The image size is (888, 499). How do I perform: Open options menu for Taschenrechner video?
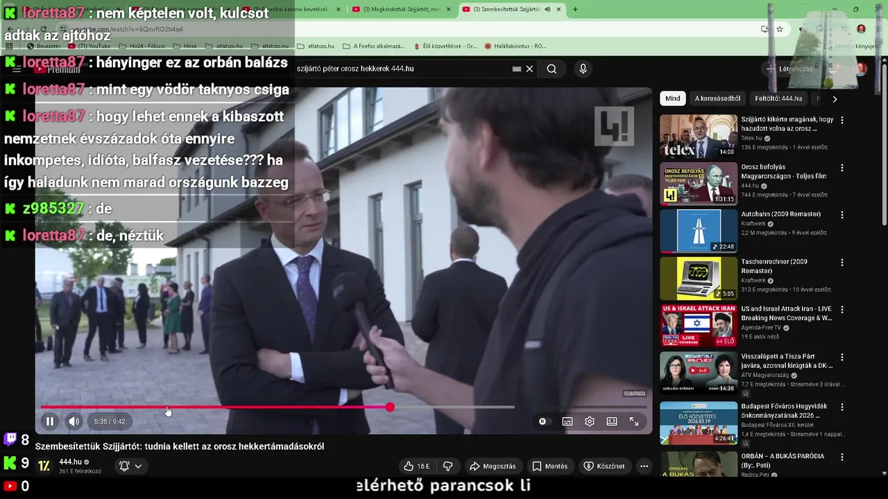coord(842,263)
